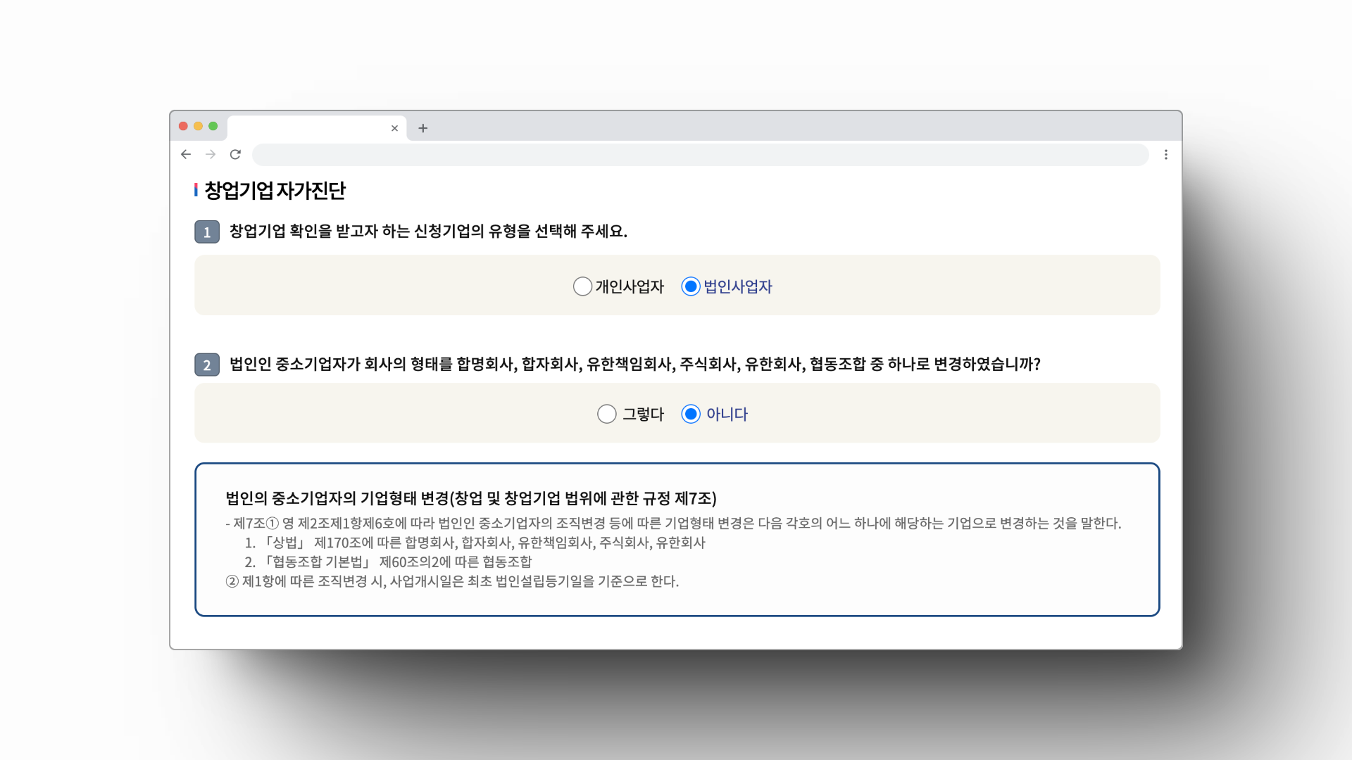Image resolution: width=1352 pixels, height=760 pixels.
Task: Click the red window close dot
Action: coord(183,126)
